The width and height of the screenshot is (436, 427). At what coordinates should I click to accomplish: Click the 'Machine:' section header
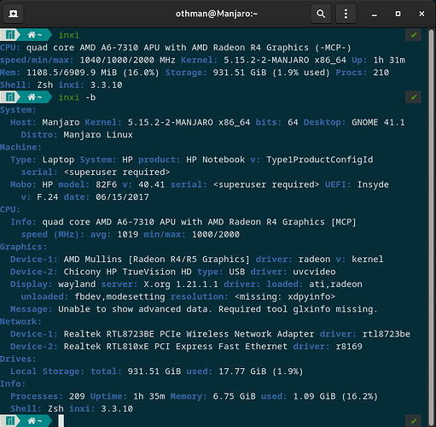point(20,147)
